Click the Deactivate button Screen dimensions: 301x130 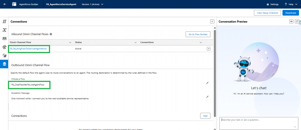pyautogui.click(x=291, y=13)
